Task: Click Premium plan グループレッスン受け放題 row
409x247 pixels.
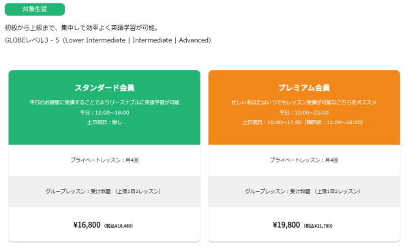Action: (x=304, y=191)
